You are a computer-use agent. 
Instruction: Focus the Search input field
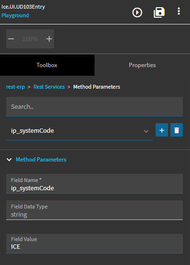[95, 106]
